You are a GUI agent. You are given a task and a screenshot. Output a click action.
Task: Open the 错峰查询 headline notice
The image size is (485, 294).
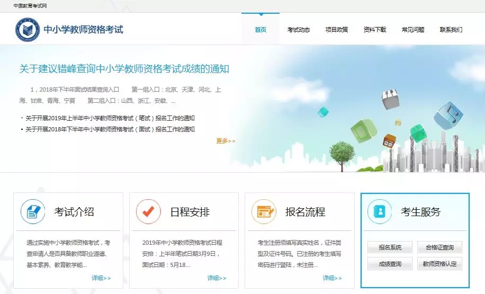pyautogui.click(x=124, y=69)
